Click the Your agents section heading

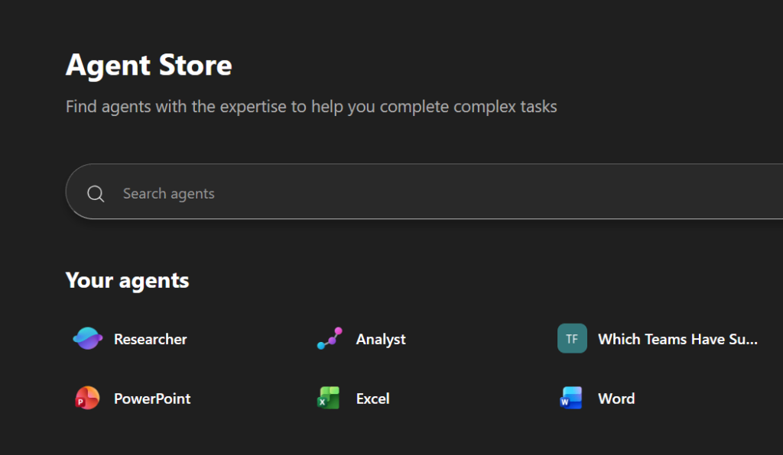(127, 280)
